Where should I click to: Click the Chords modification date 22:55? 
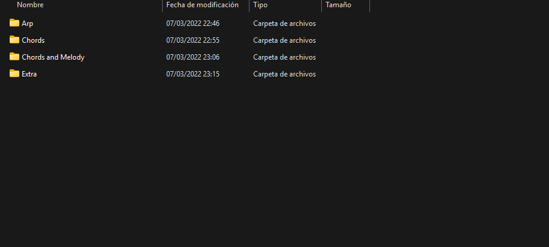[x=193, y=40]
